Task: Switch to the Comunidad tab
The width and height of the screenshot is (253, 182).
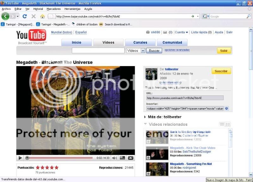Action: coord(172,42)
